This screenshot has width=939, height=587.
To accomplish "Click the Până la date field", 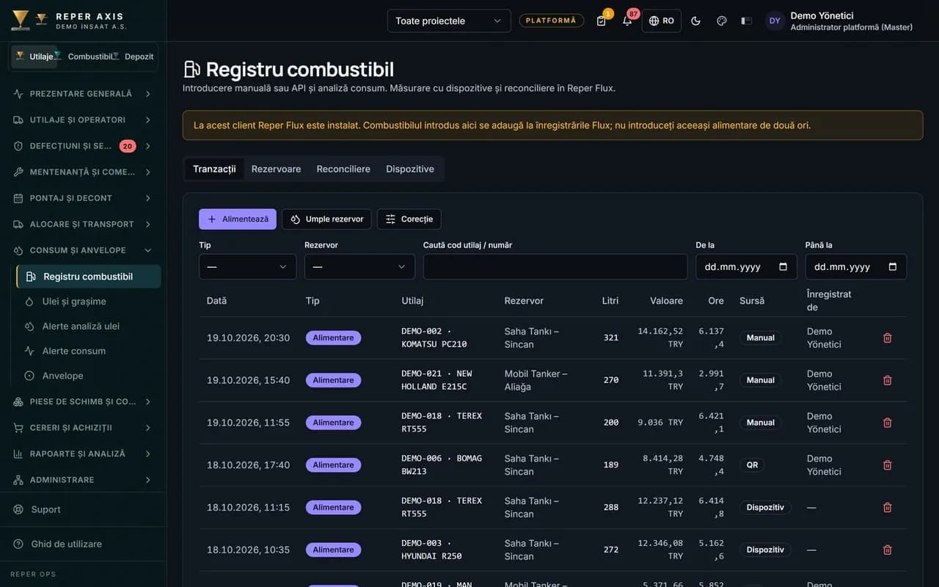I will 855,266.
